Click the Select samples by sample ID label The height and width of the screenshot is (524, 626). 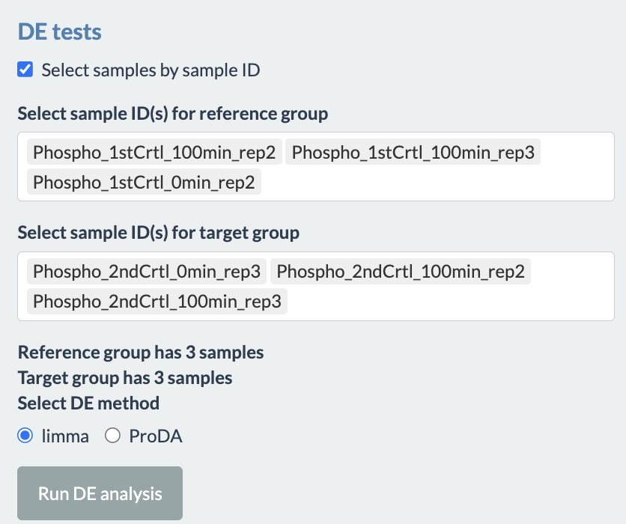tap(151, 70)
